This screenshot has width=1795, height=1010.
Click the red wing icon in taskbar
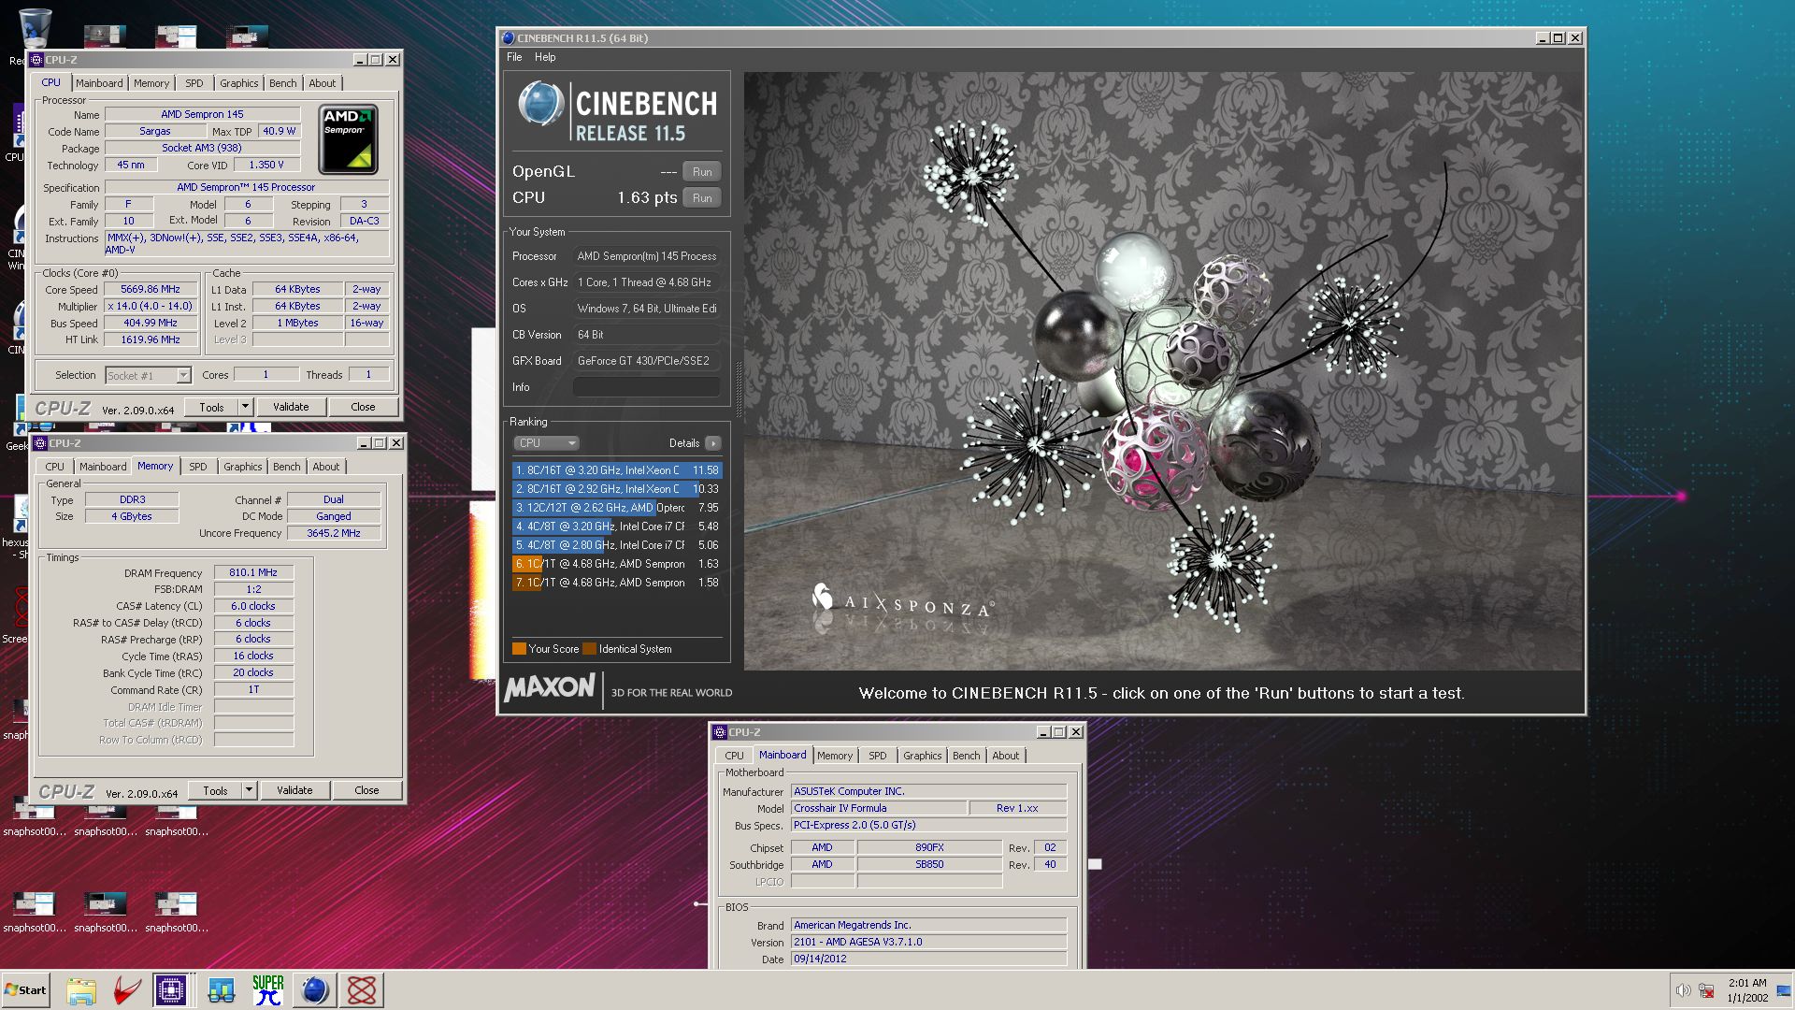[x=127, y=990]
